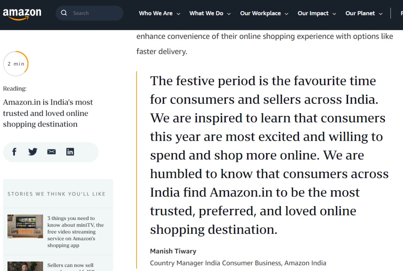This screenshot has width=403, height=271.
Task: Click the 2 min reading progress circle
Action: [x=16, y=64]
